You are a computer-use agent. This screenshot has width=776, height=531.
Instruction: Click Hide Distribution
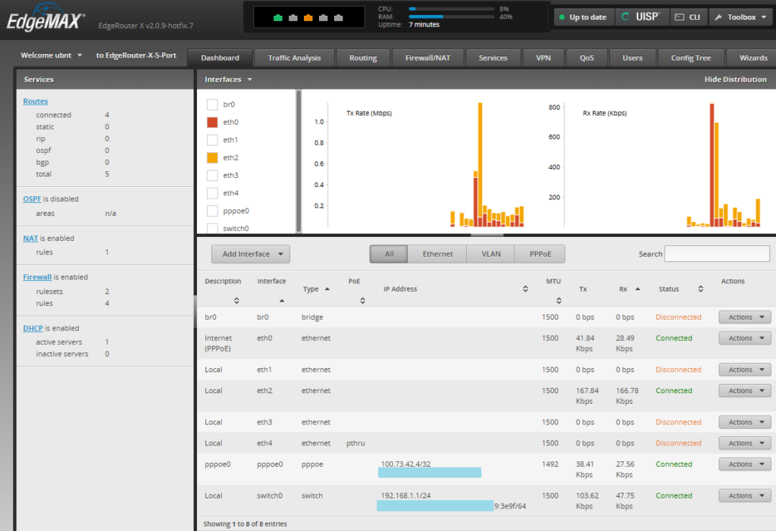pos(735,80)
